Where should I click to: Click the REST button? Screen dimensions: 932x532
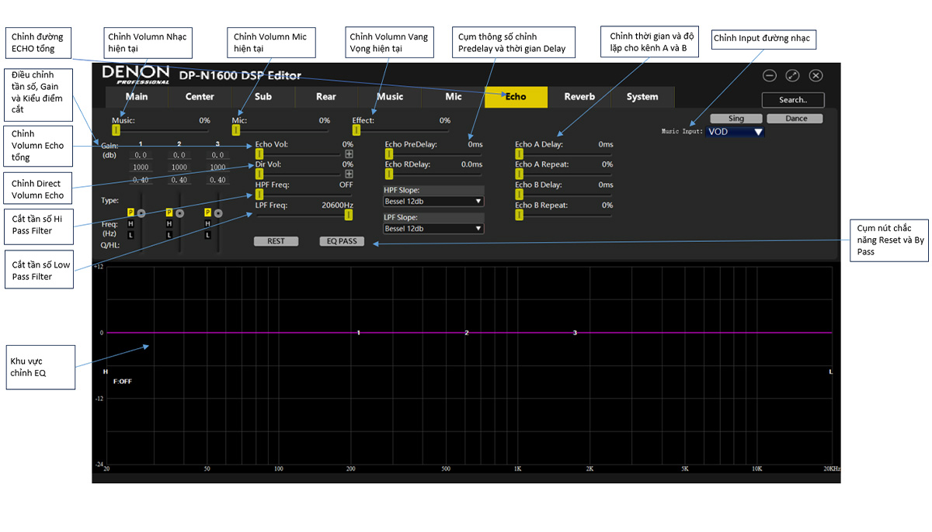tap(276, 241)
